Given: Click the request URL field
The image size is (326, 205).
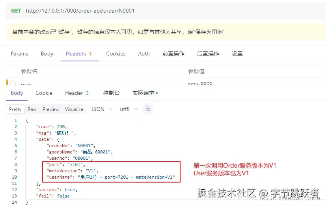Looking at the screenshot, I should 80,11.
